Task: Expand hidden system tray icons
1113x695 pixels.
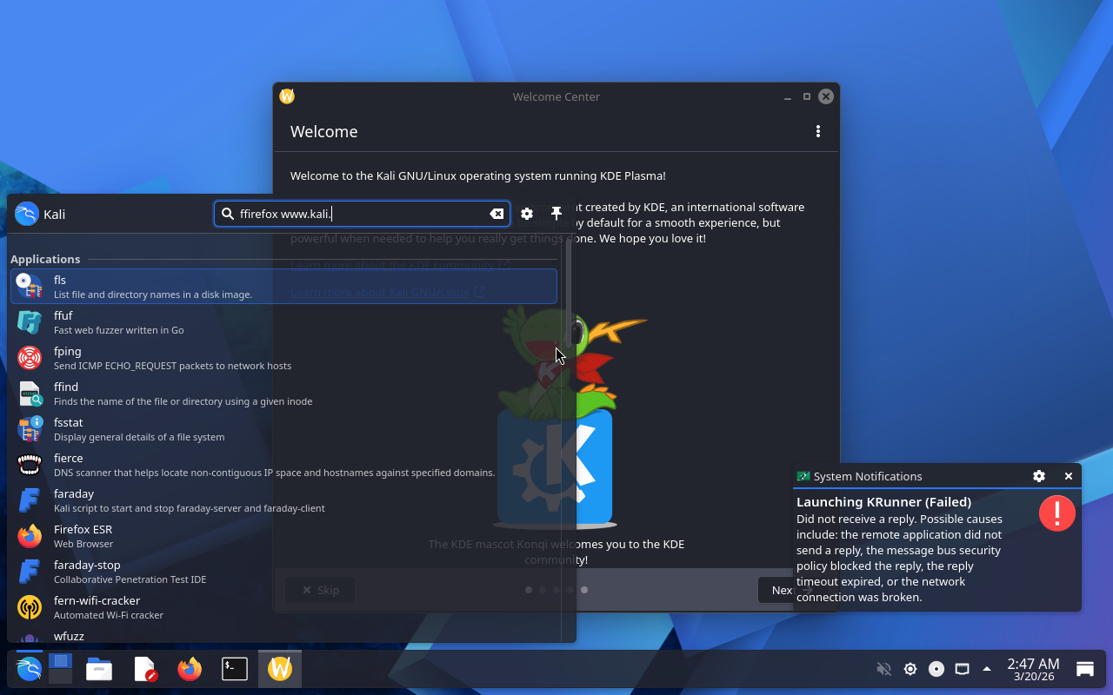Action: [x=987, y=669]
